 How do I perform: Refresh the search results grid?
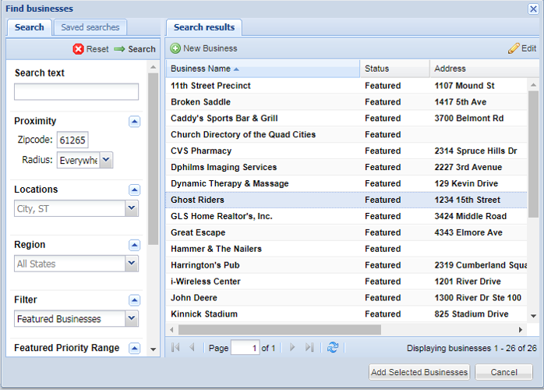[334, 348]
